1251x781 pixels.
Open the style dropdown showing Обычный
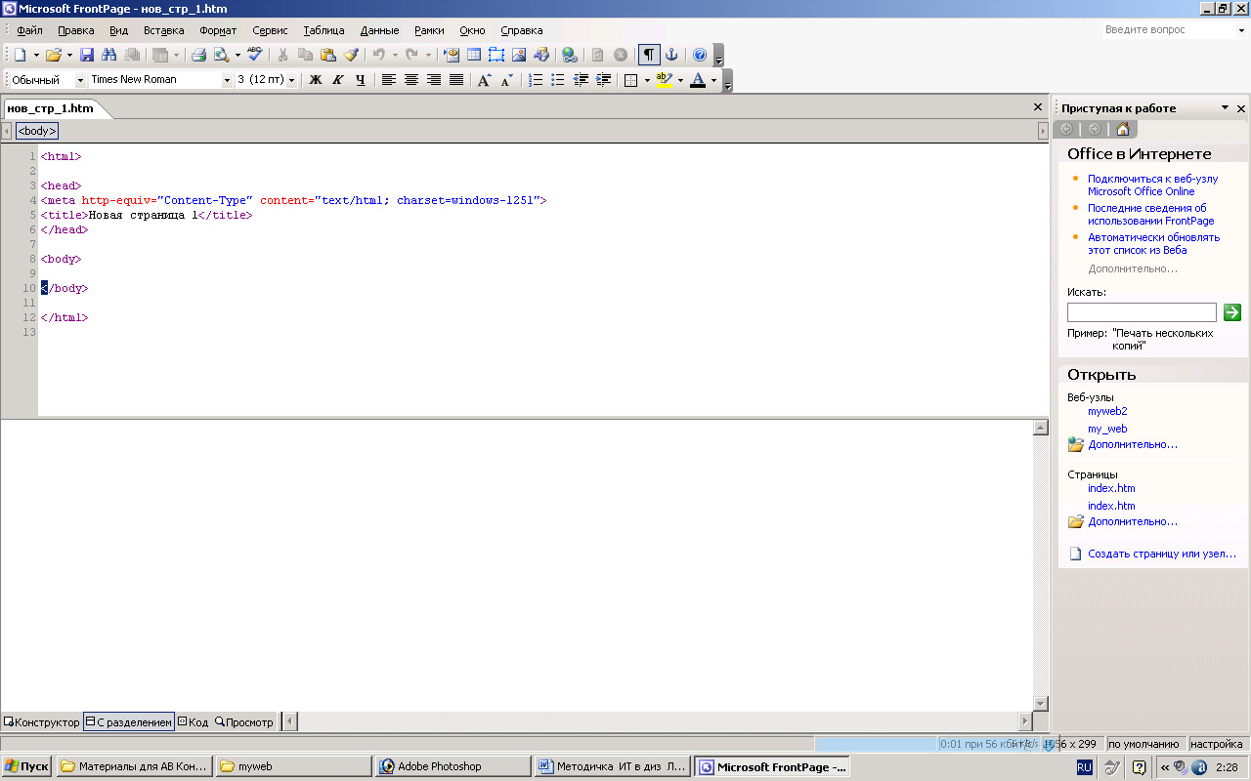click(80, 80)
